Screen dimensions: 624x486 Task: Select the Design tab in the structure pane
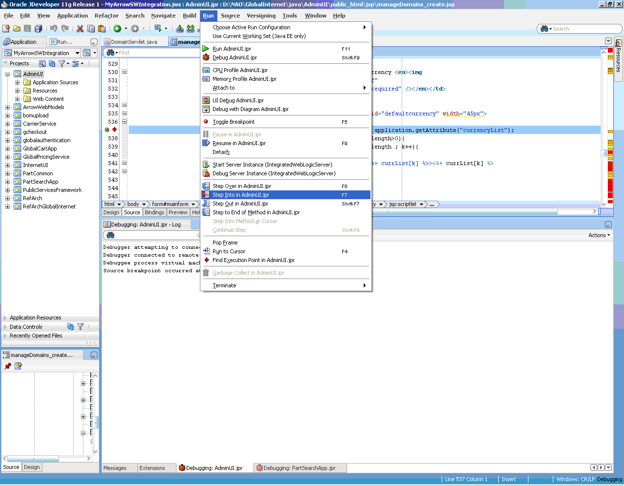click(32, 467)
